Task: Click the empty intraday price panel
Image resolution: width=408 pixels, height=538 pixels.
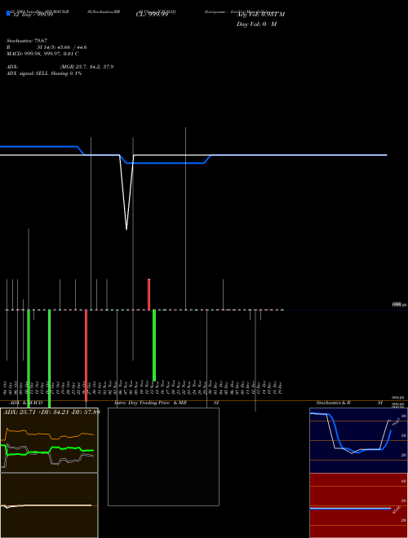Action: (x=163, y=456)
